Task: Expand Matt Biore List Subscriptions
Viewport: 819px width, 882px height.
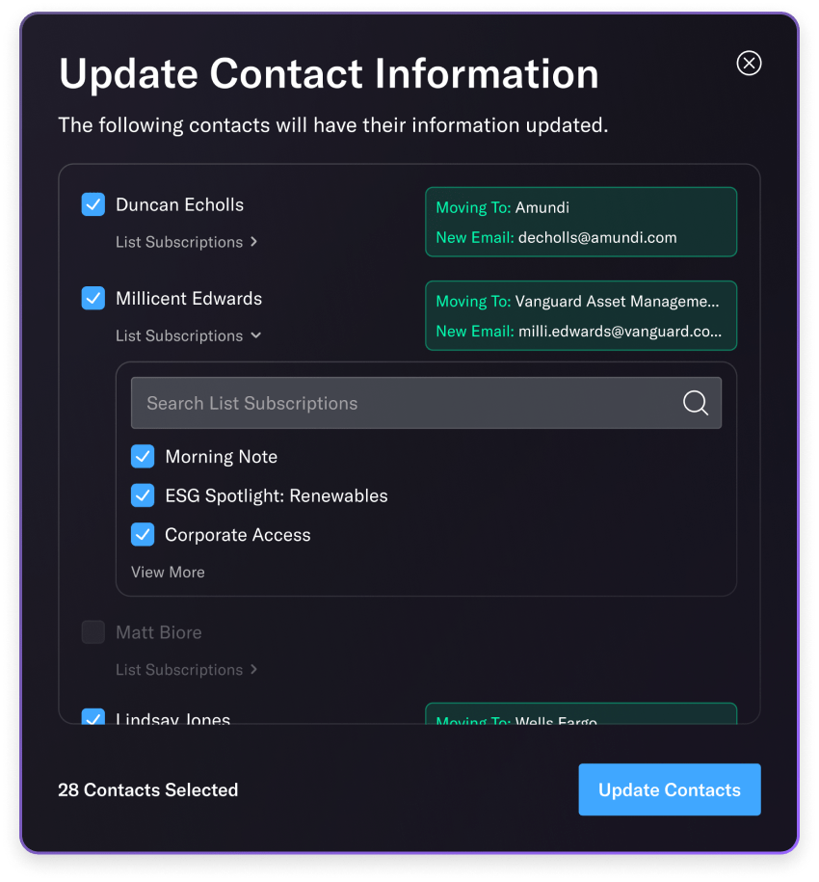Action: click(x=186, y=670)
